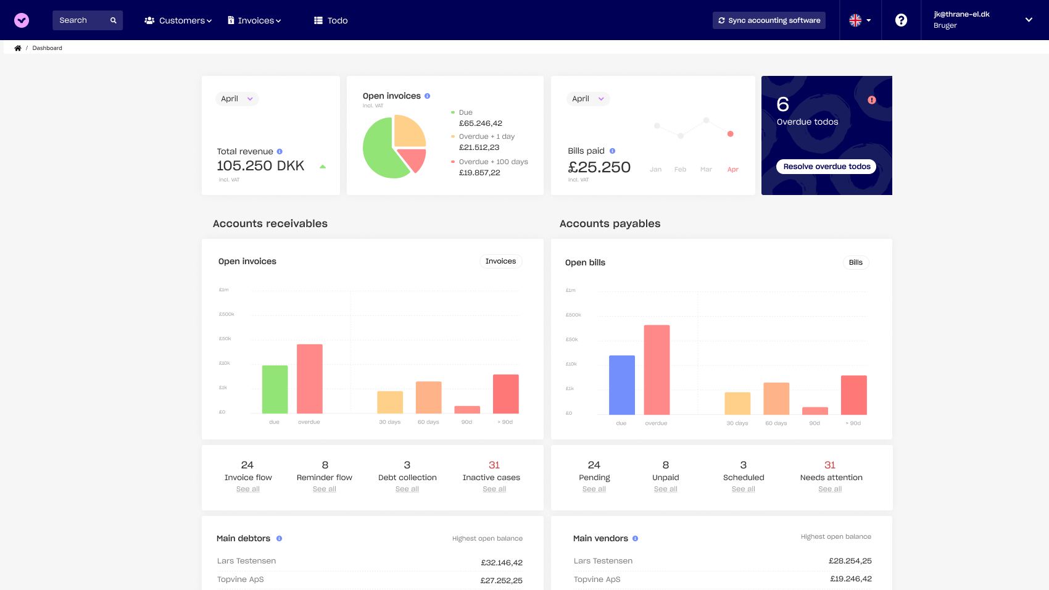Click info icon beside Main vendors
The width and height of the screenshot is (1049, 590).
click(x=635, y=539)
